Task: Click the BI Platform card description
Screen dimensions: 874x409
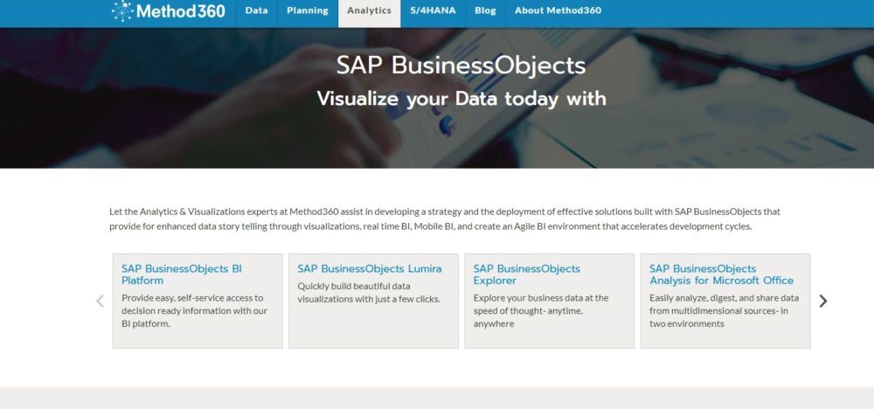Action: pyautogui.click(x=192, y=310)
